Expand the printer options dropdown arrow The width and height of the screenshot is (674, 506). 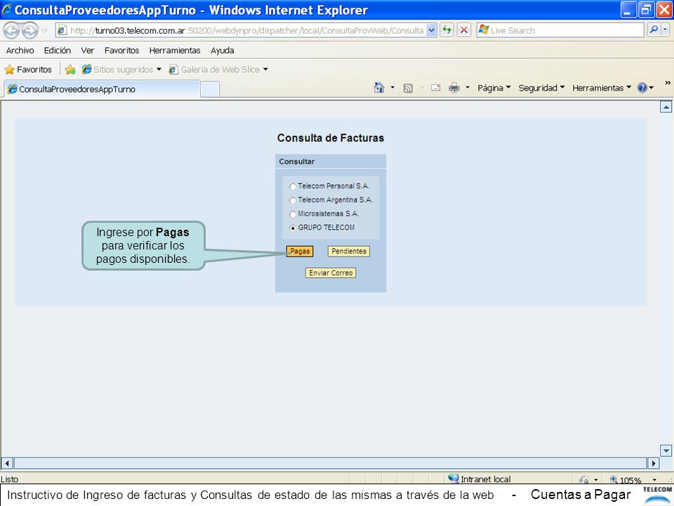pyautogui.click(x=468, y=88)
